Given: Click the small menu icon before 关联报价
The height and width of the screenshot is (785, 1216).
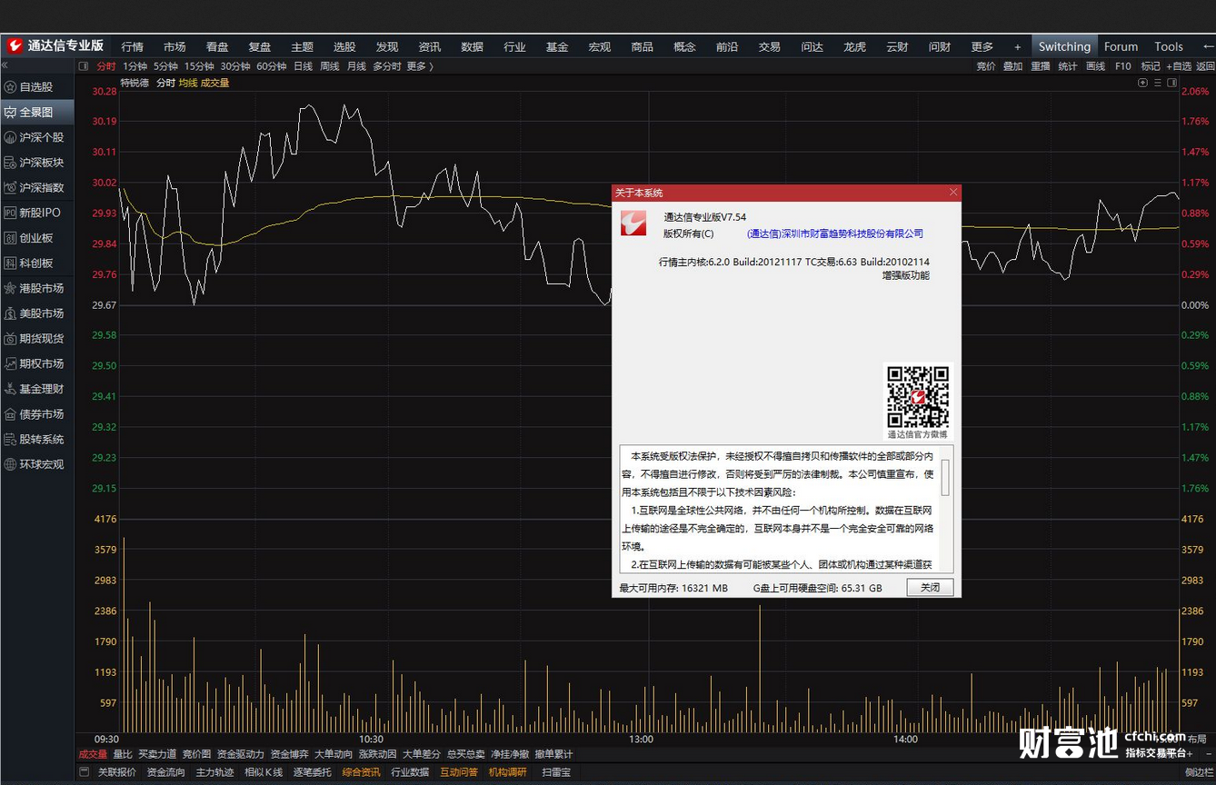Looking at the screenshot, I should click(x=84, y=772).
